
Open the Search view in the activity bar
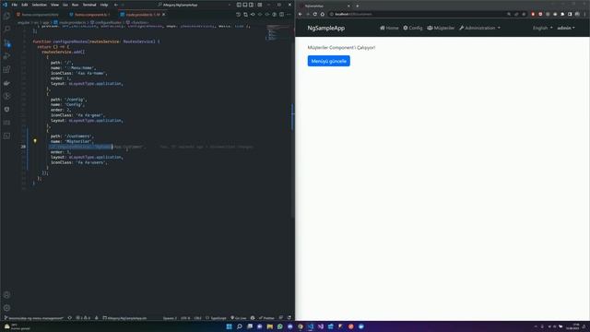(x=6, y=29)
